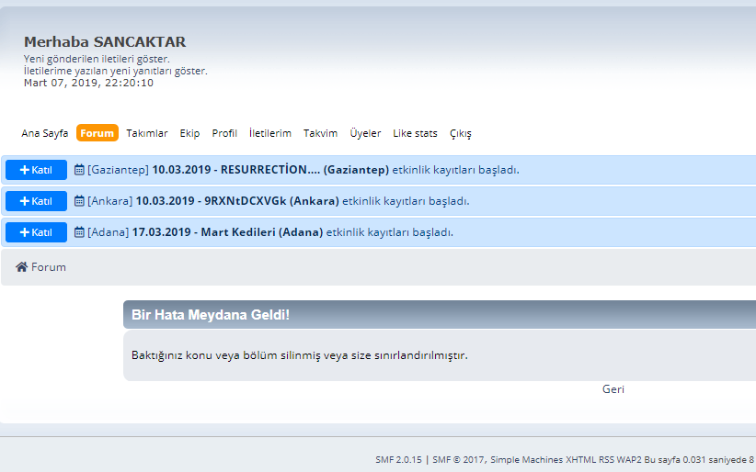Screen dimensions: 756x472
Task: Click the XHTML footer link
Action: [581, 459]
